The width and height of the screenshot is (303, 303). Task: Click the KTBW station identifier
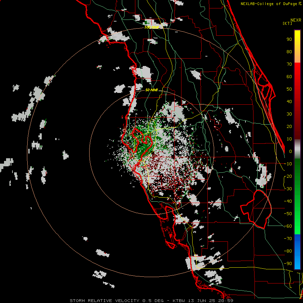coord(179,301)
